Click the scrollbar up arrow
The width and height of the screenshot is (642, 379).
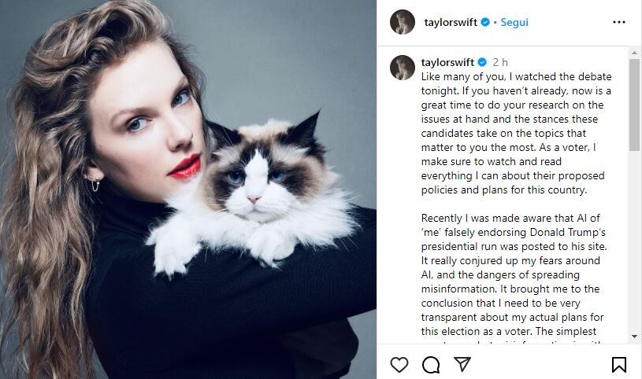tap(635, 53)
